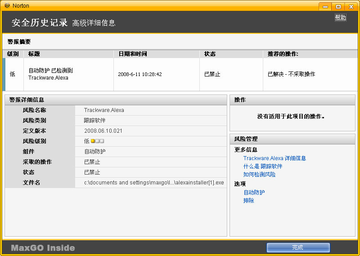Select the alert row titled 自动防护 已检测到 Trackware.Alexa

180,74
